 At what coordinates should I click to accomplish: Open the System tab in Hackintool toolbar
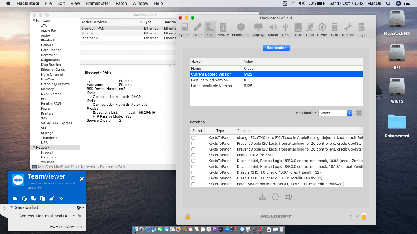click(x=184, y=30)
